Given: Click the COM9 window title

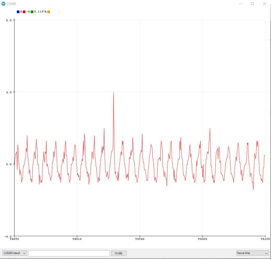Looking at the screenshot, I should click(11, 4).
